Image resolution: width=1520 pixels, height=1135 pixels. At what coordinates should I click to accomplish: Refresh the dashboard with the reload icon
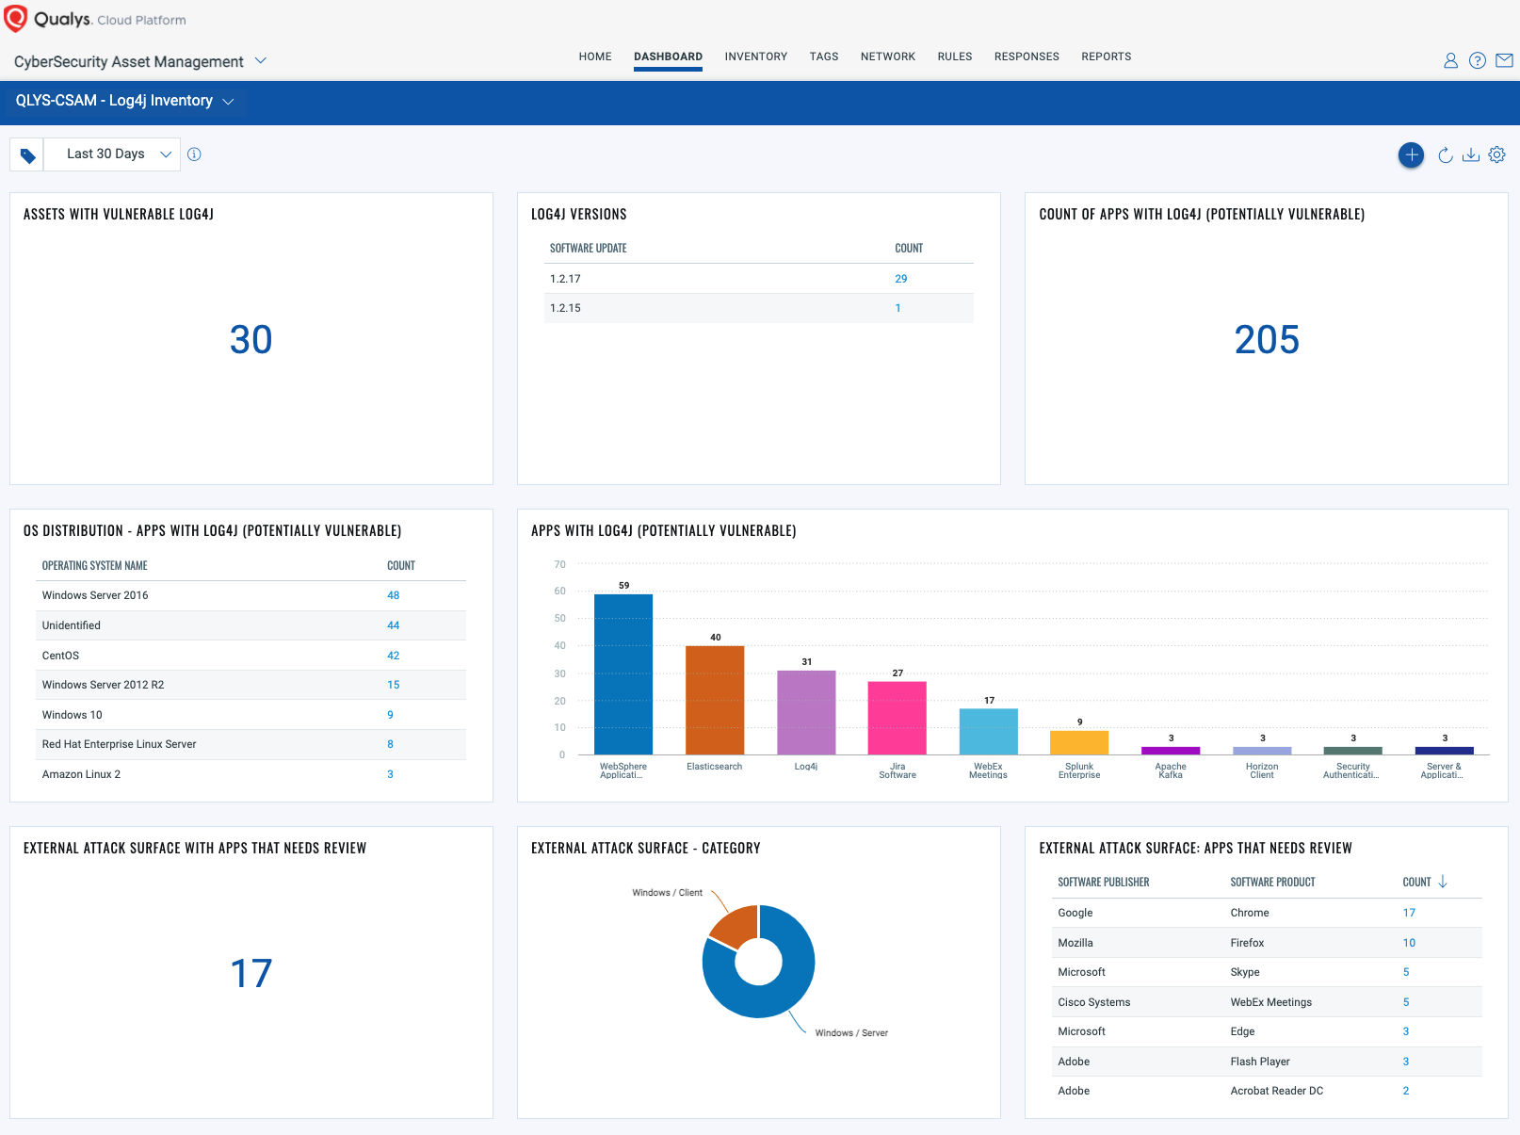tap(1445, 154)
